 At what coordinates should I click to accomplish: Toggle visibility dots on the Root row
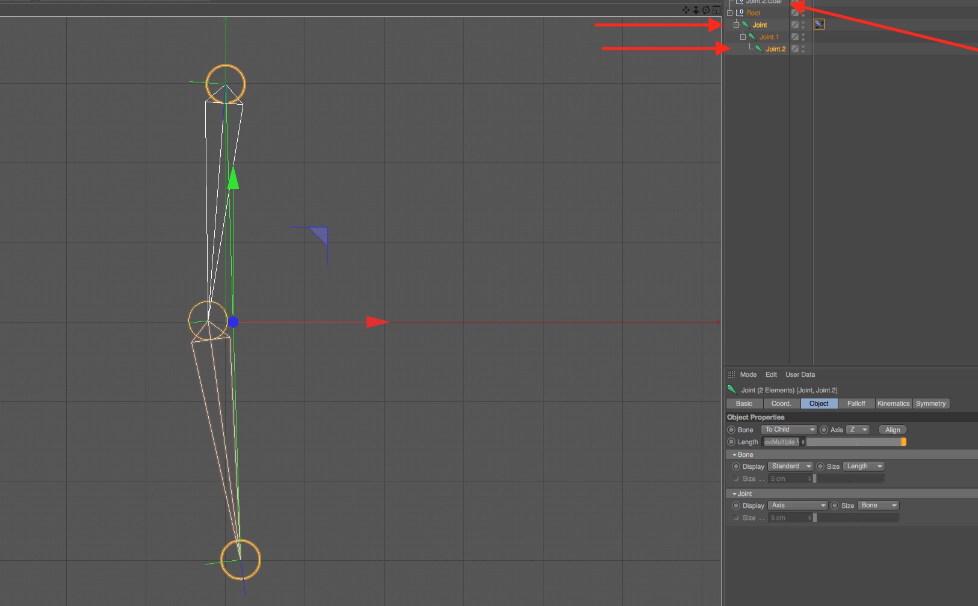click(803, 13)
